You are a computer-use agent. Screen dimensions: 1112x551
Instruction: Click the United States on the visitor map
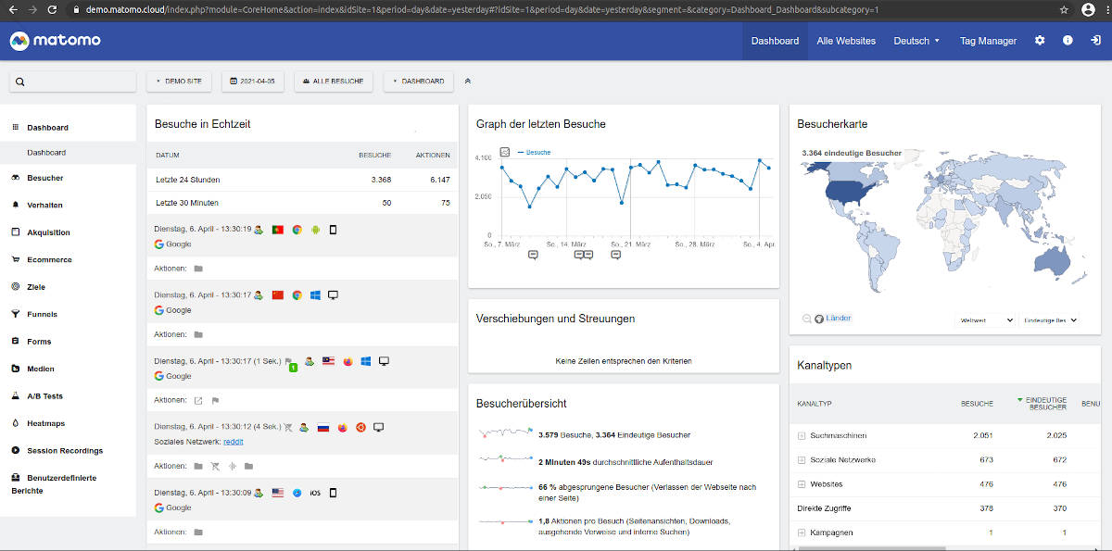click(x=847, y=192)
